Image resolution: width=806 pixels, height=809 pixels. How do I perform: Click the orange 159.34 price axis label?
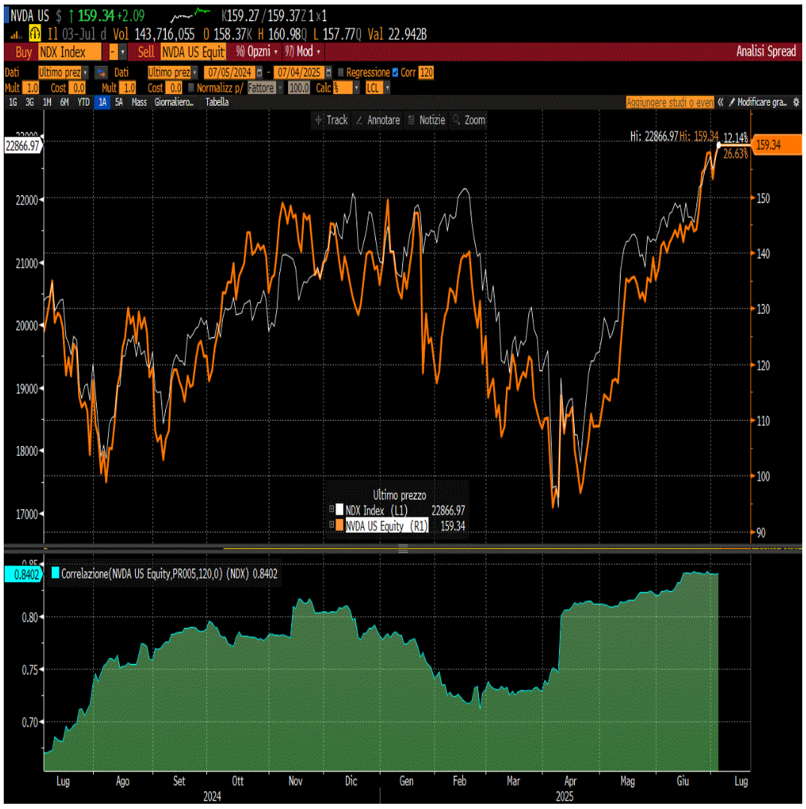click(x=777, y=145)
